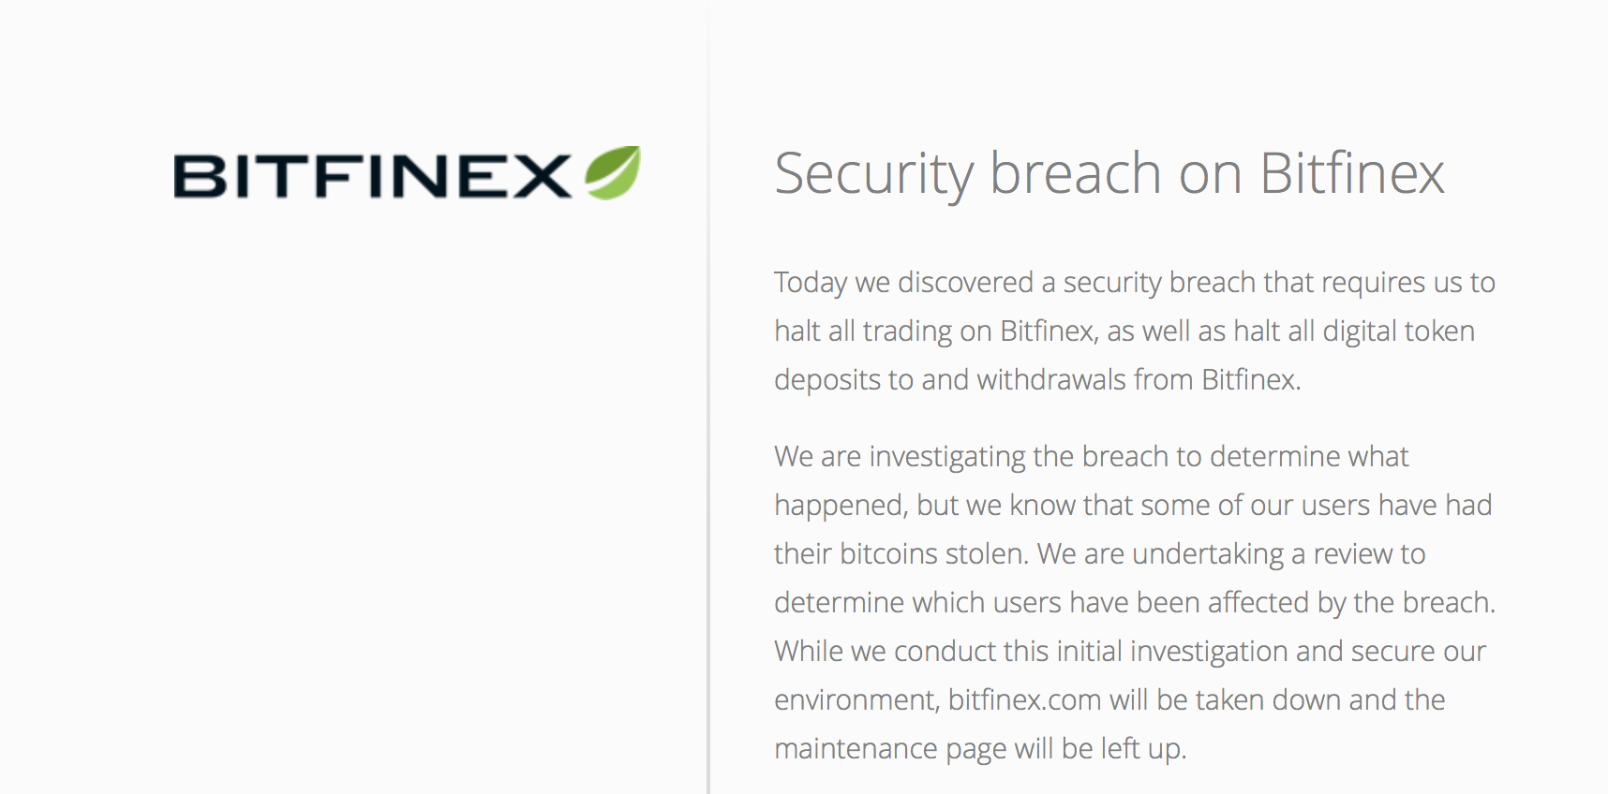Screen dimensions: 1608x794
Task: Click the word "breach" in the heading
Action: 1076,173
